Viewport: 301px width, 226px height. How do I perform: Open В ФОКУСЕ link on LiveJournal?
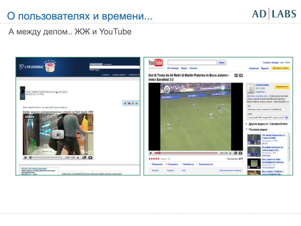pyautogui.click(x=106, y=75)
